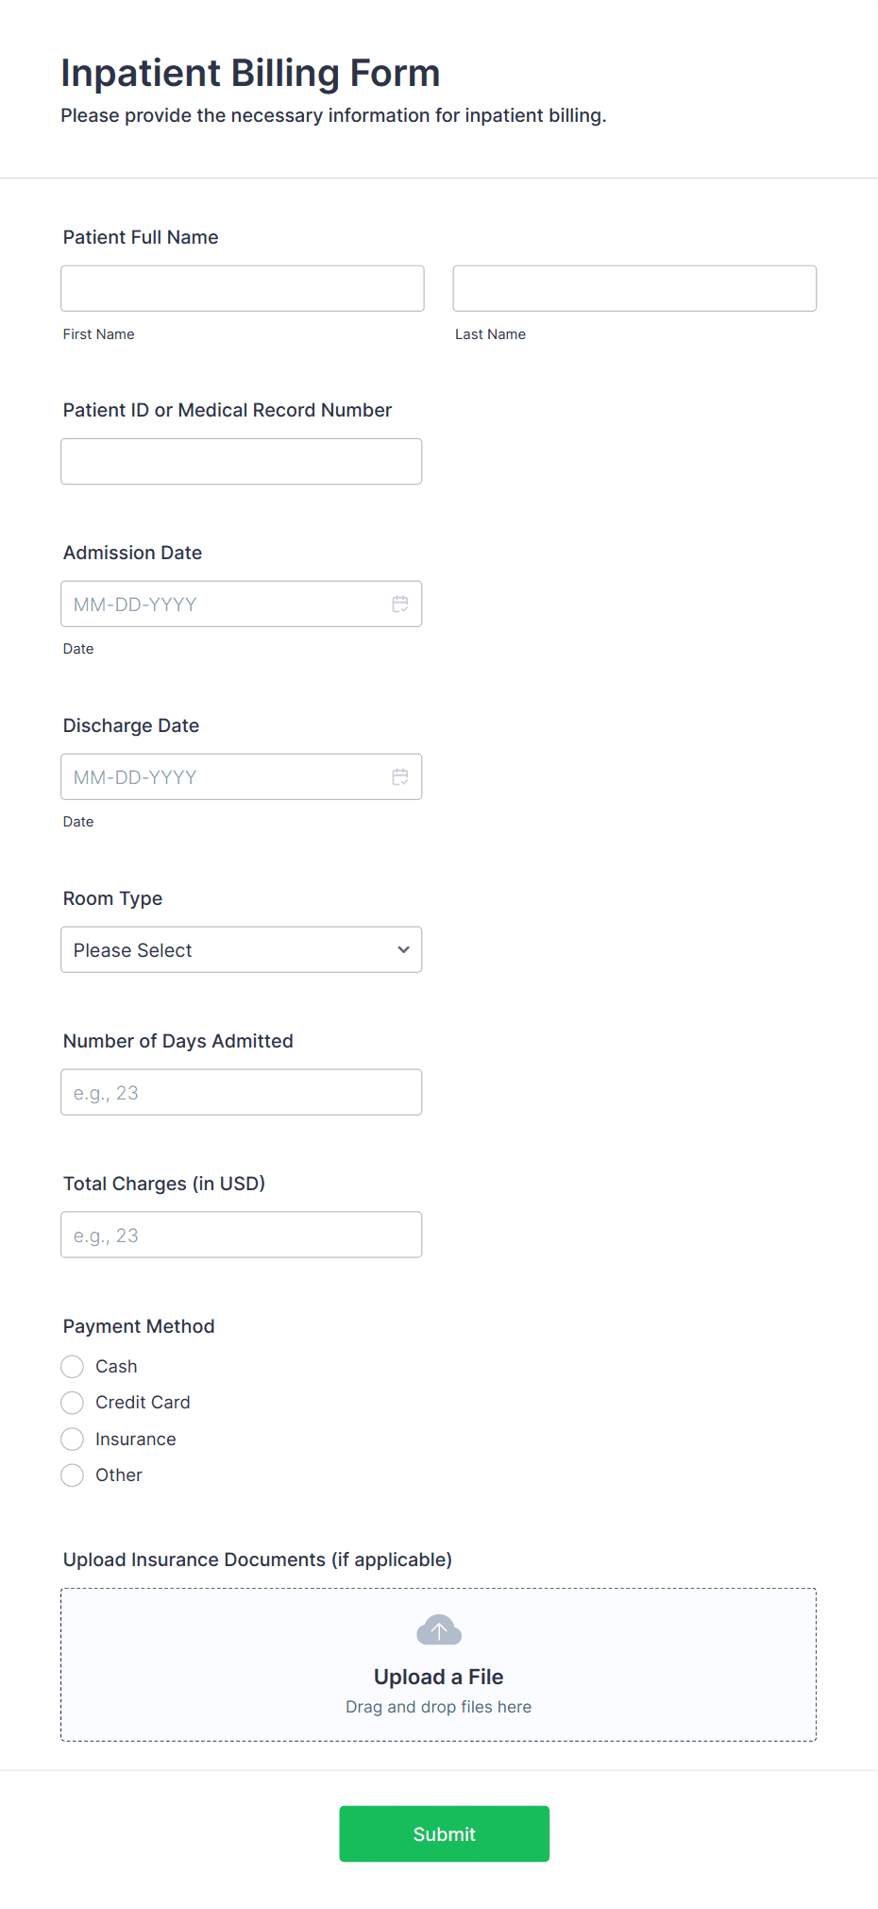Select the Other payment option
The height and width of the screenshot is (1909, 878).
tap(72, 1474)
